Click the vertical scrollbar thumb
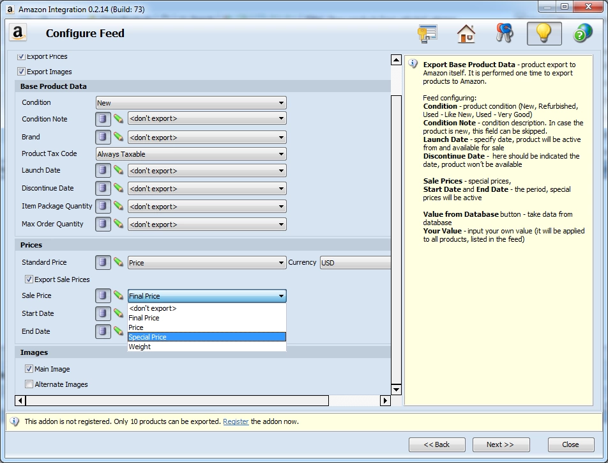The image size is (608, 463). click(396, 239)
